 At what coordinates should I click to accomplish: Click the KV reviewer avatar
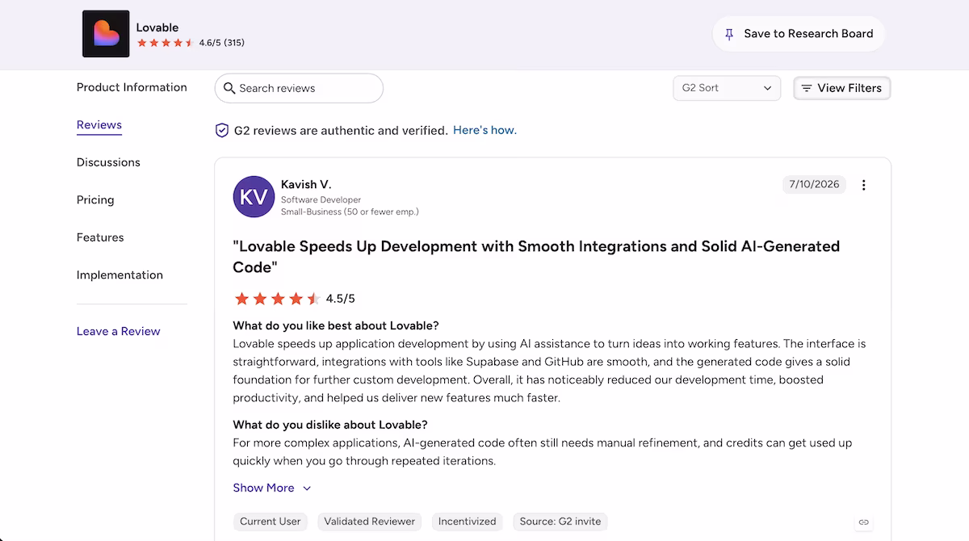[x=254, y=196]
